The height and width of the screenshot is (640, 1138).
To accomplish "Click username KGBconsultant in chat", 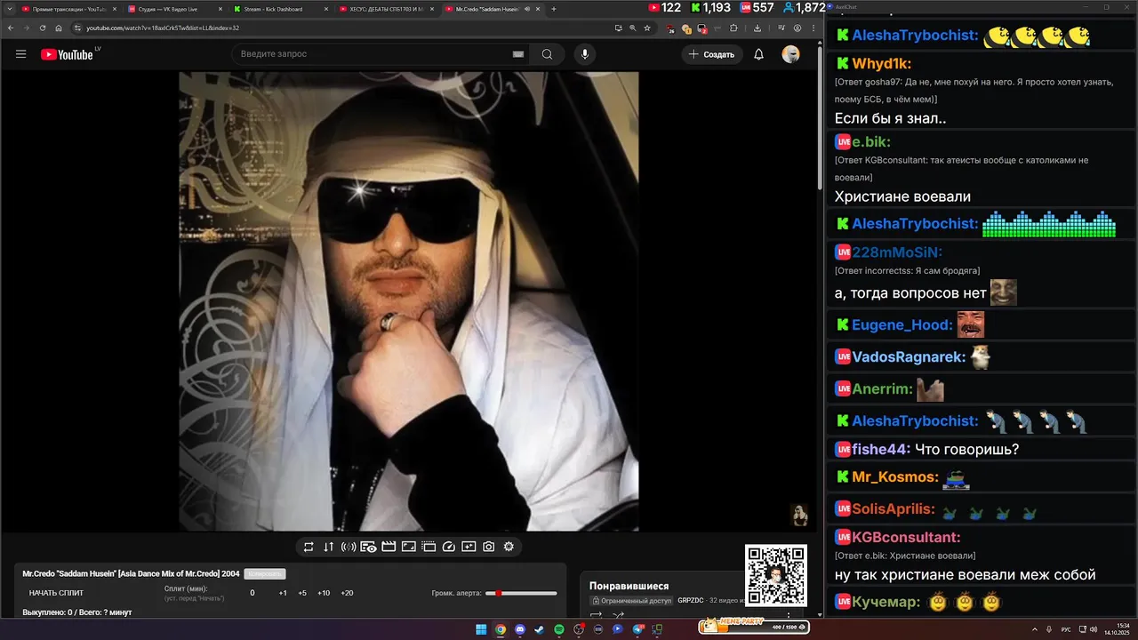I will tap(906, 537).
